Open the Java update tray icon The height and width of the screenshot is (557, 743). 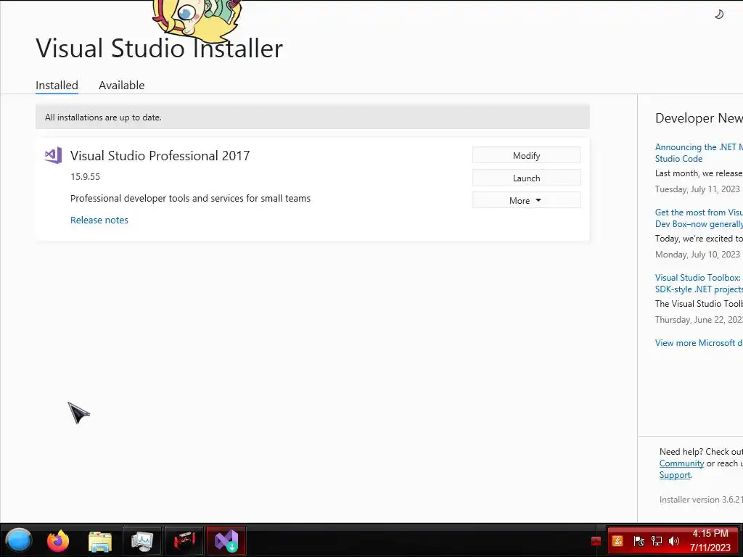pos(617,541)
